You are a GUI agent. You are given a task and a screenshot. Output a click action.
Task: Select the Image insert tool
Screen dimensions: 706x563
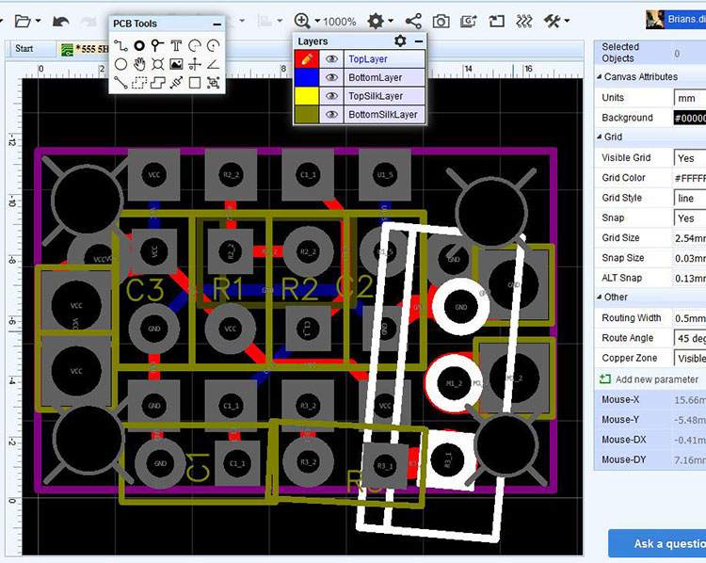[x=176, y=64]
